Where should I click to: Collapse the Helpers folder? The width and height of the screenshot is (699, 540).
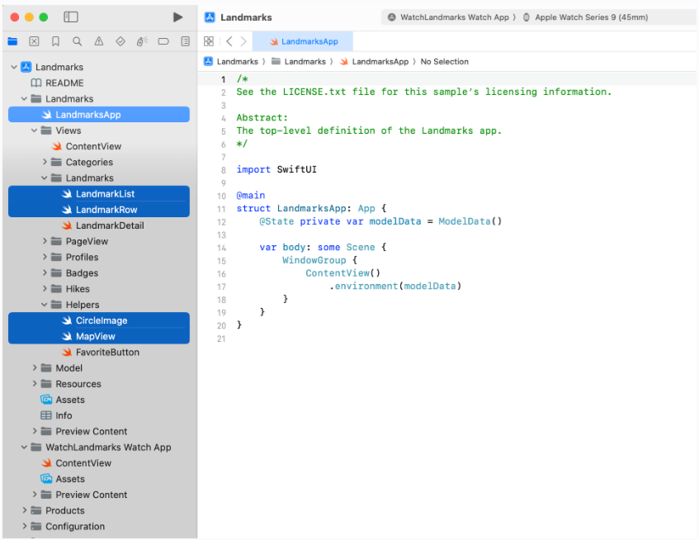point(45,305)
